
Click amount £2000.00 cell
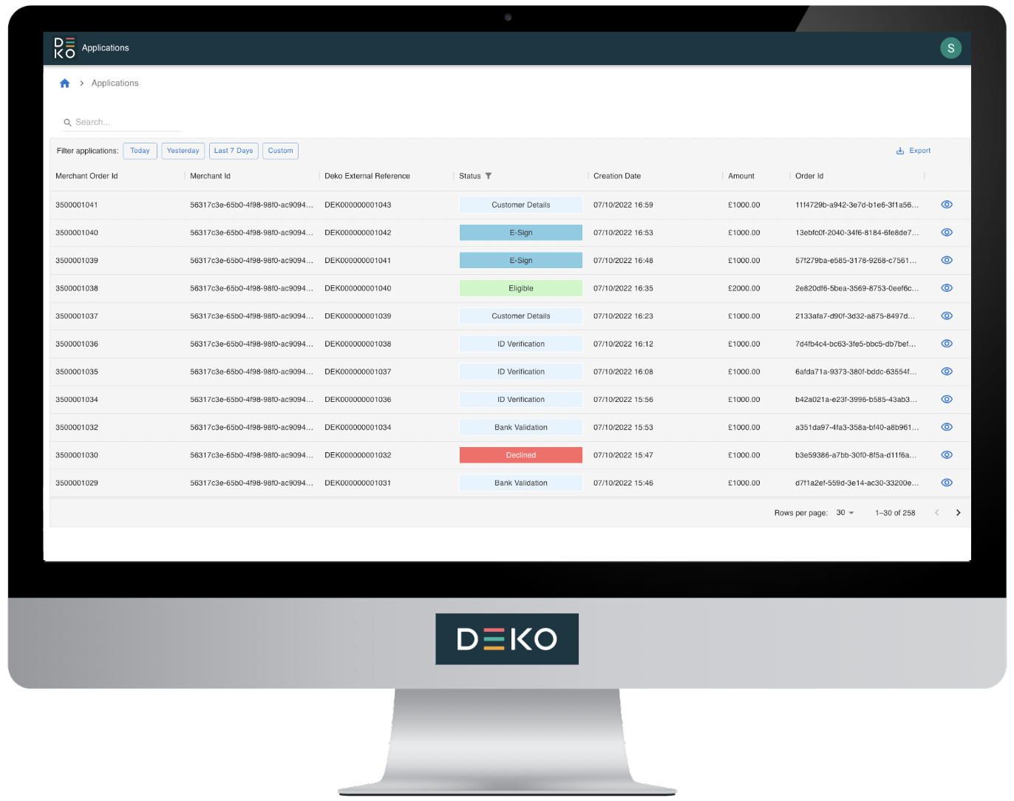click(744, 289)
